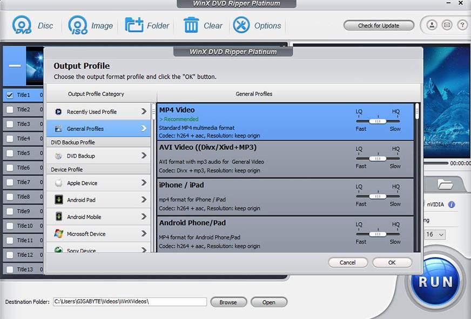
Task: Open the destination folder
Action: (x=269, y=302)
